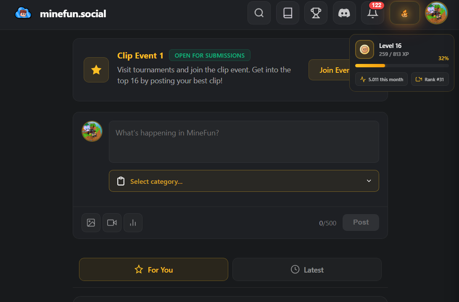Attach an image to the post
Image resolution: width=459 pixels, height=302 pixels.
click(91, 223)
